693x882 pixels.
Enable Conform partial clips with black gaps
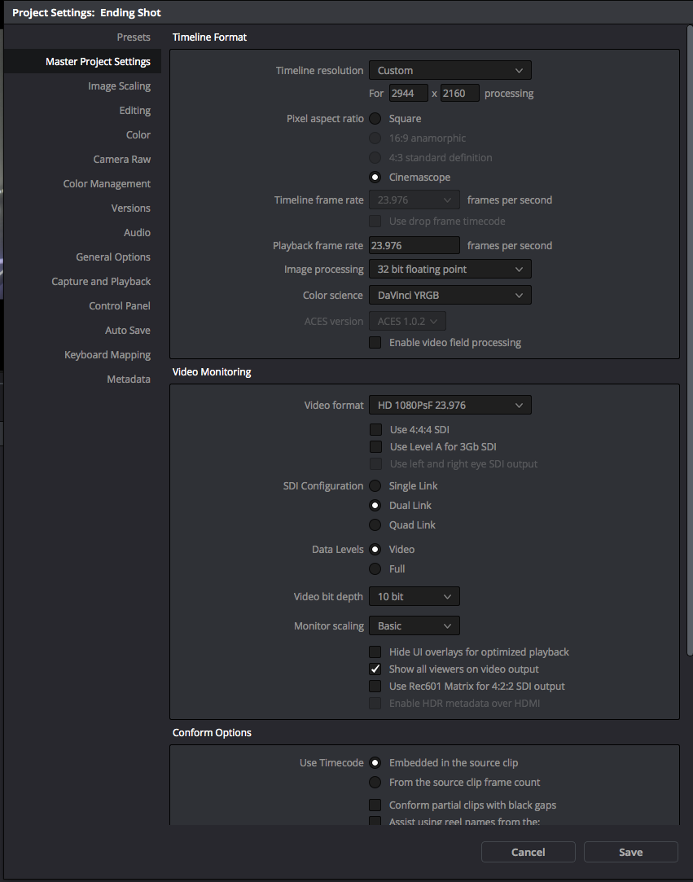[x=375, y=805]
